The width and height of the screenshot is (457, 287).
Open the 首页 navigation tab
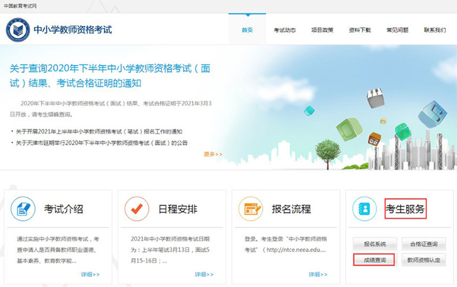pos(247,30)
